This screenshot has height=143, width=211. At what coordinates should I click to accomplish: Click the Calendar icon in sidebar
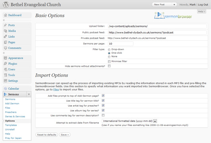[6, 88]
